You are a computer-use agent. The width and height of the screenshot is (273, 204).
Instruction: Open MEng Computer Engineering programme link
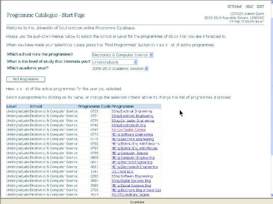[x=133, y=158]
